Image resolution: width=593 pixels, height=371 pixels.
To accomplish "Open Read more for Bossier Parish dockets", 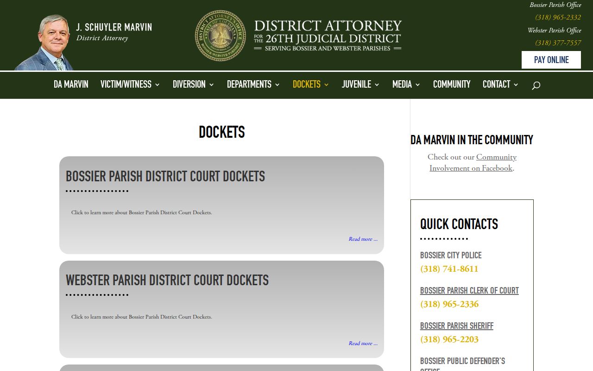I will click(x=363, y=239).
